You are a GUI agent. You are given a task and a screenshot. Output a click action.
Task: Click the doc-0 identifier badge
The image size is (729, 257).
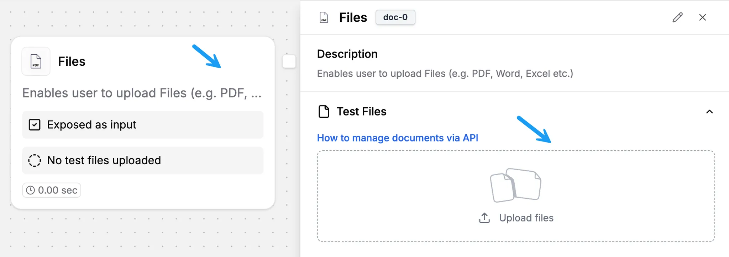[395, 17]
